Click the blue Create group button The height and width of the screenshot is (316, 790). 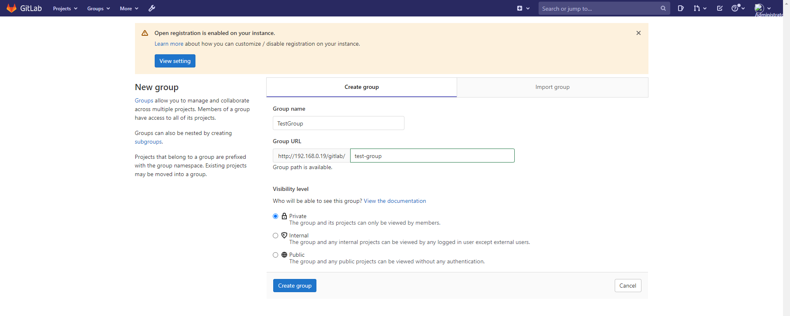pyautogui.click(x=295, y=286)
